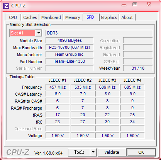Click the Team Group Inc. manufacturer value
161x160 pixels.
coord(69,54)
